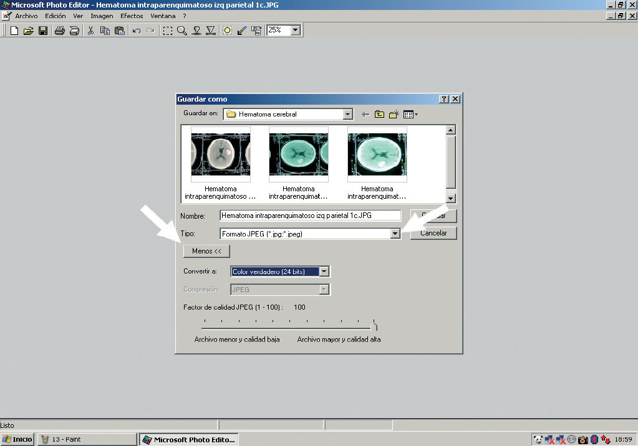Image resolution: width=638 pixels, height=446 pixels.
Task: Click the Save floppy disk toolbar icon
Action: tap(43, 31)
